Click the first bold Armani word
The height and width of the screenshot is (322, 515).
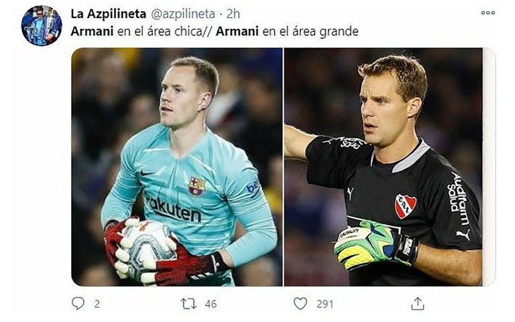coord(92,32)
